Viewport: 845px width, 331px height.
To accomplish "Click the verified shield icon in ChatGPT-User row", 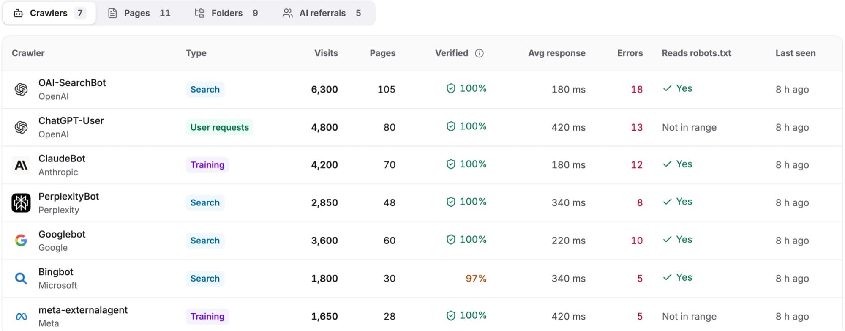I will (451, 126).
